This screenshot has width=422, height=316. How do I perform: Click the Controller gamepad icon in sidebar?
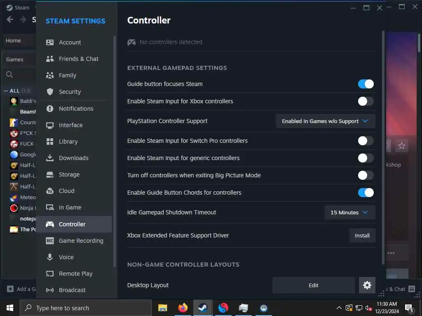[x=50, y=224]
